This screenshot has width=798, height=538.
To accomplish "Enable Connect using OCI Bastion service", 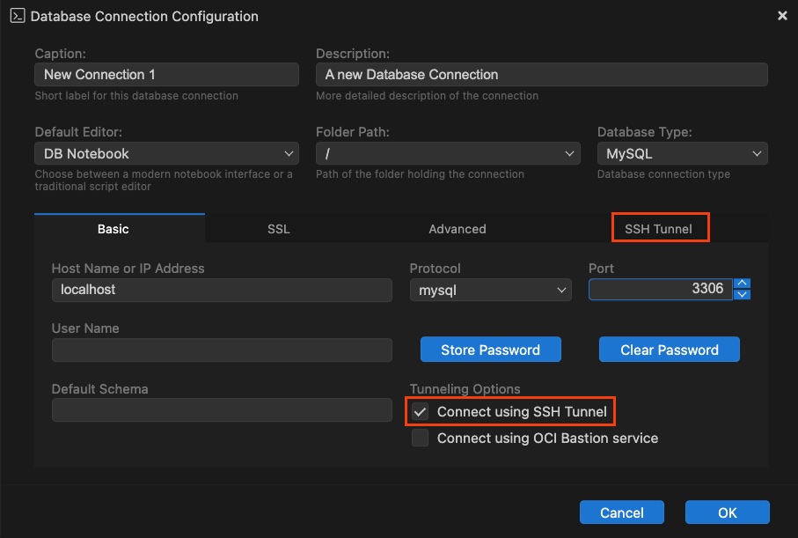I will click(420, 439).
